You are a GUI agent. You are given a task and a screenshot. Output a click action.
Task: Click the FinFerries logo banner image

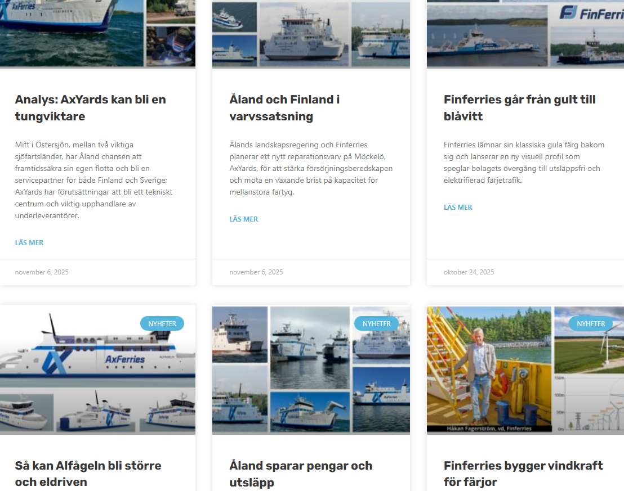click(525, 33)
